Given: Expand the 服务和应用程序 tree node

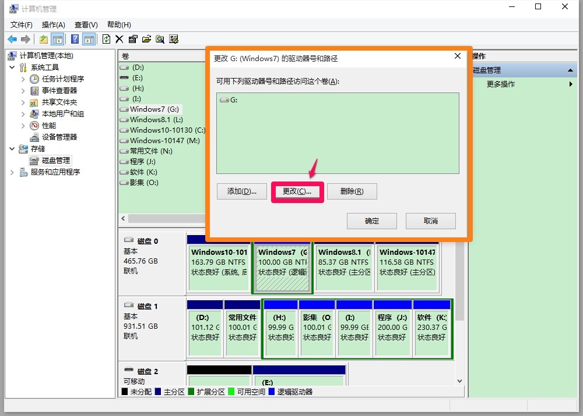Looking at the screenshot, I should point(12,172).
